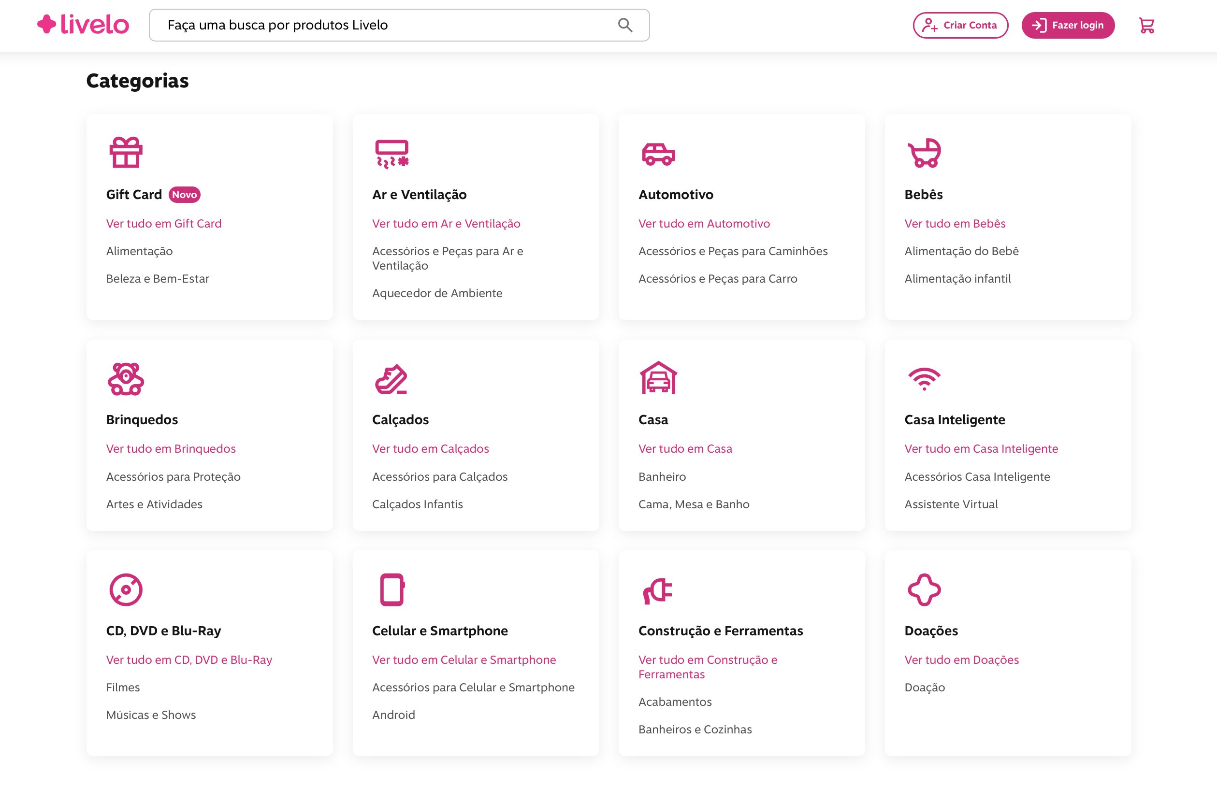This screenshot has height=802, width=1217.
Task: Select Músicas e Shows subcategory
Action: point(151,715)
